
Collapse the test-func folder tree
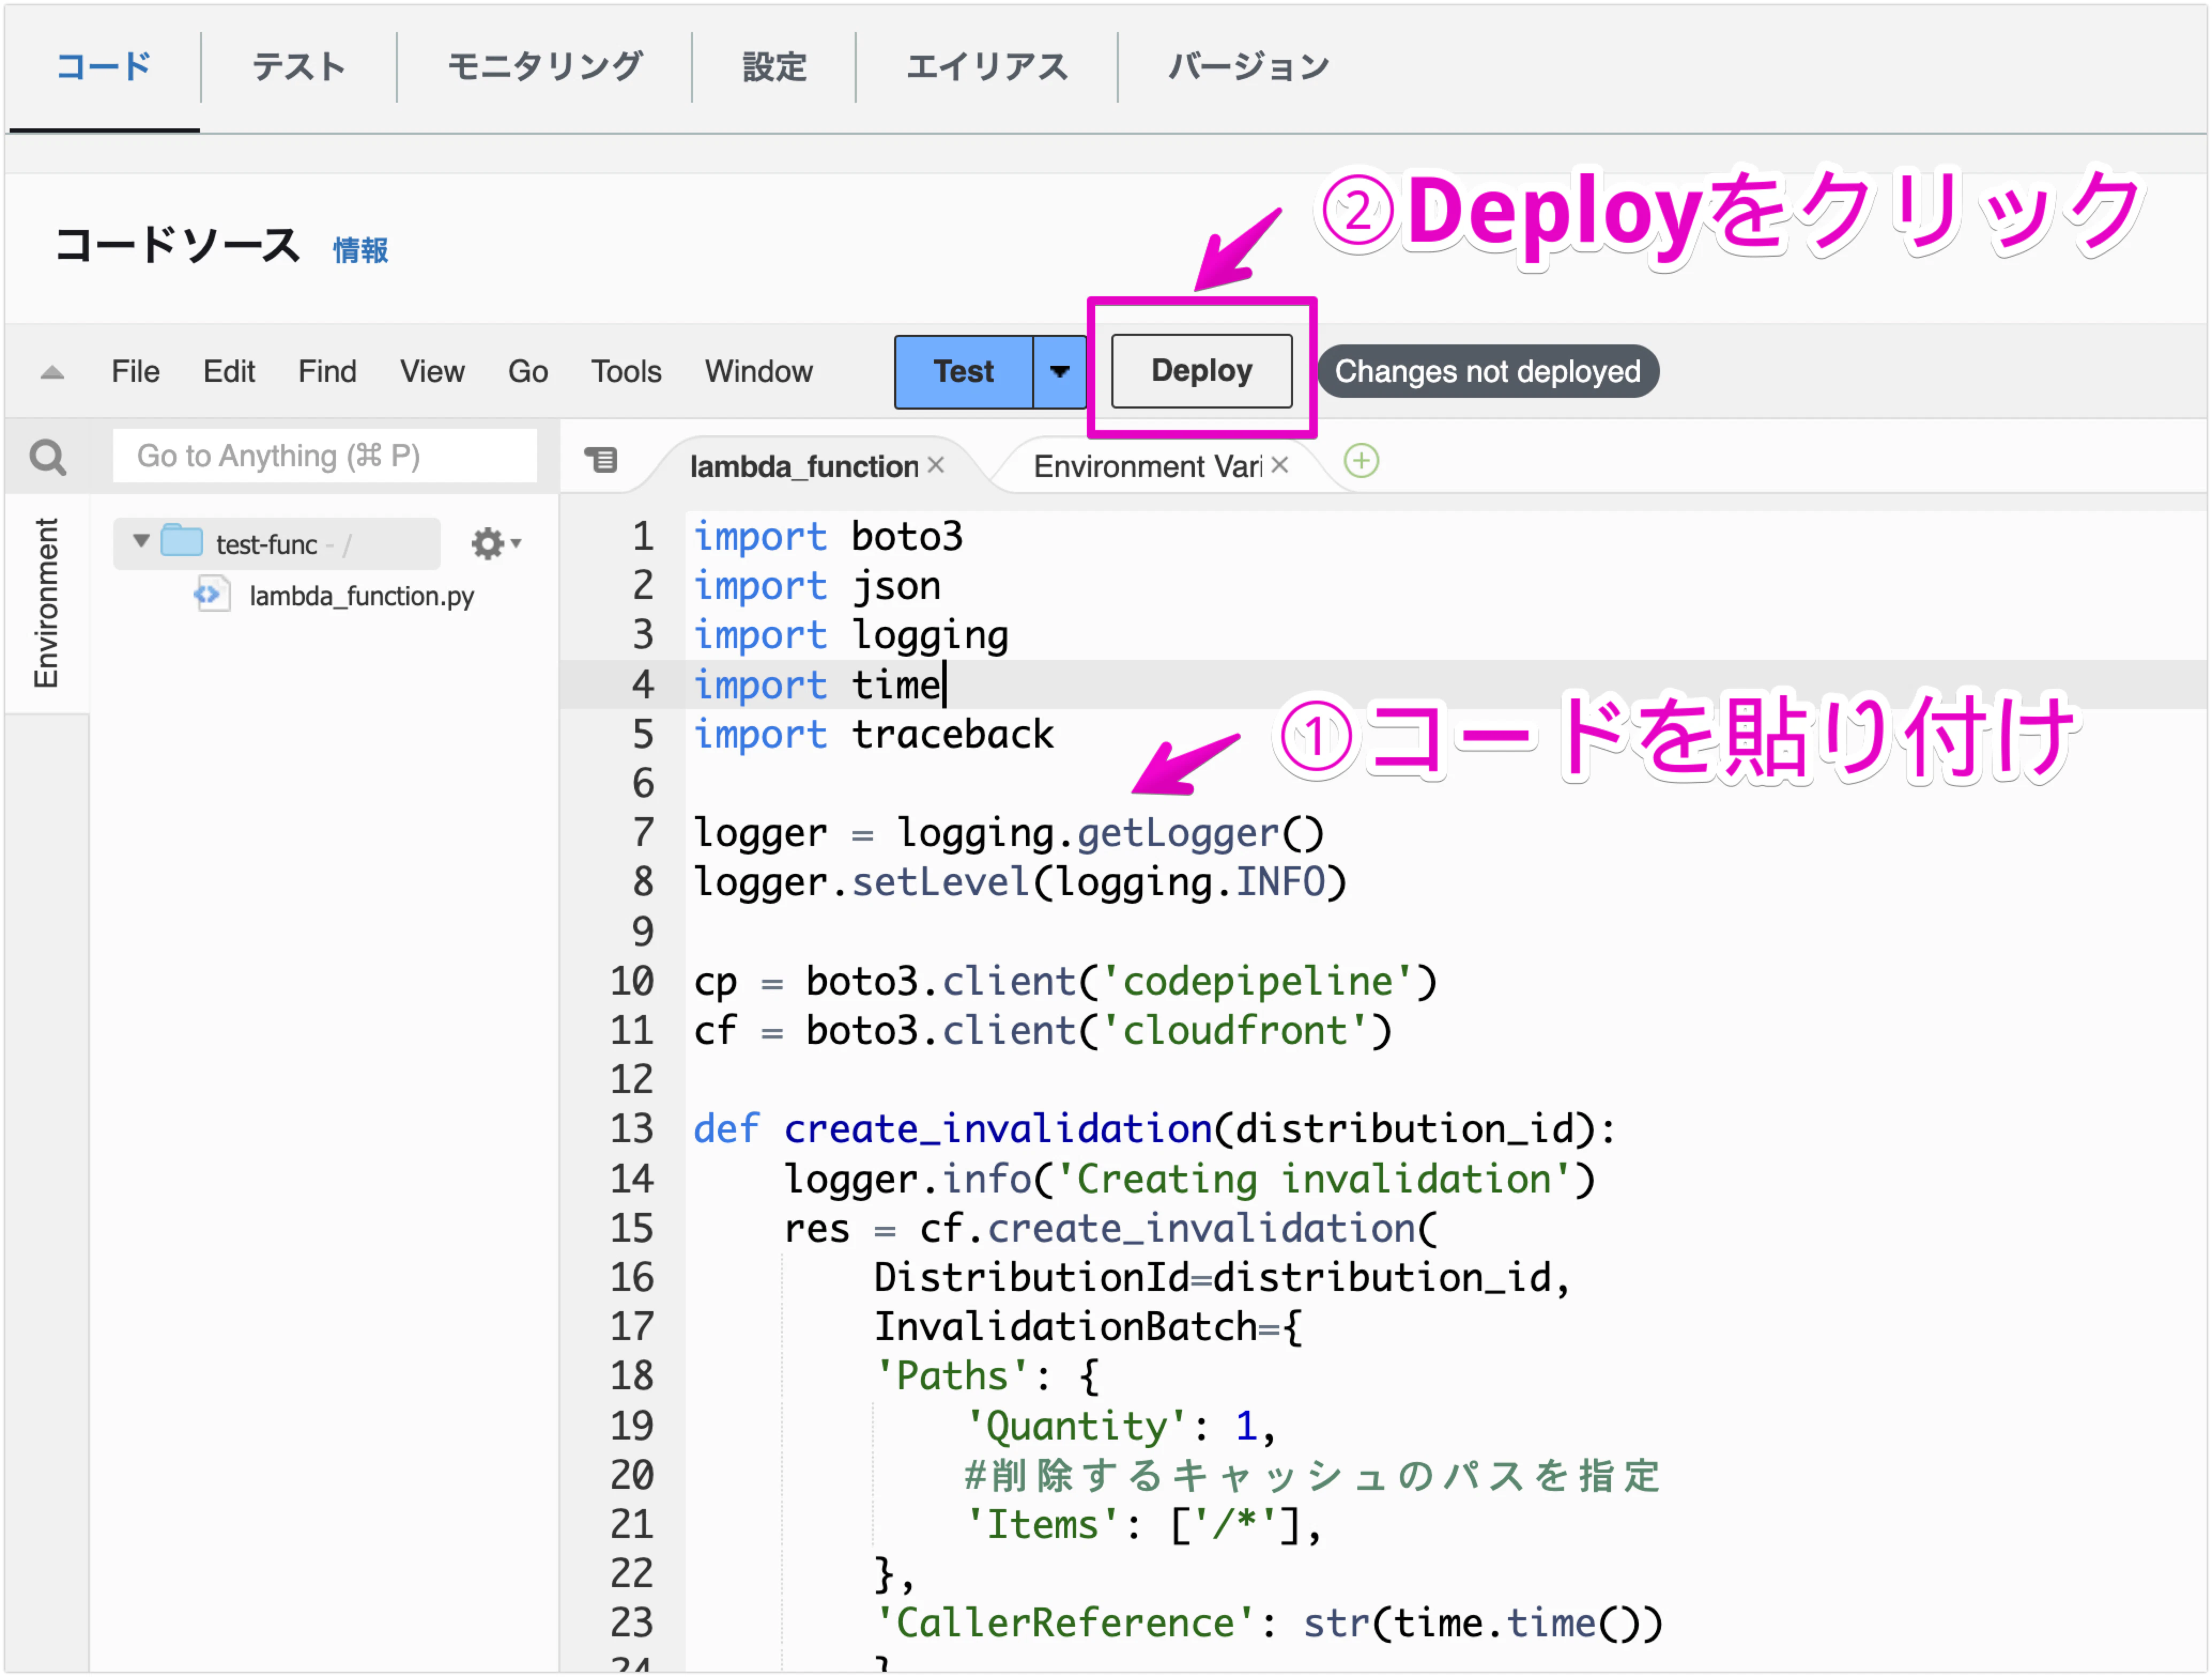click(141, 542)
